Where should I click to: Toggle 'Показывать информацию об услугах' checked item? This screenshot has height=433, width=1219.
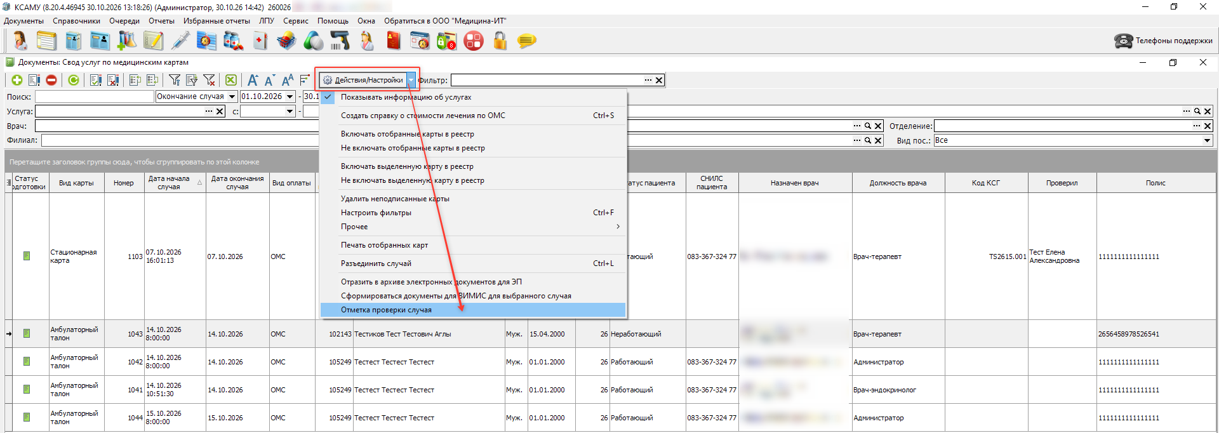[473, 97]
